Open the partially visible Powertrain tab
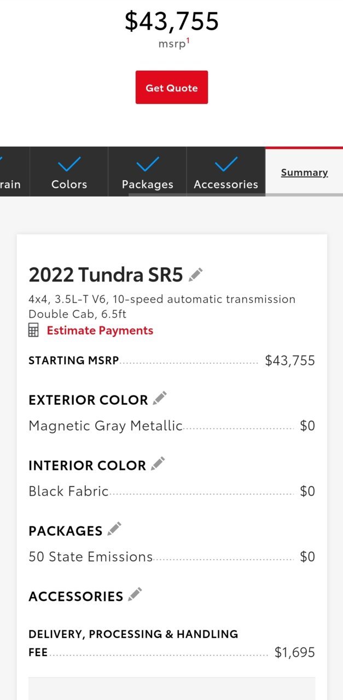 click(15, 171)
